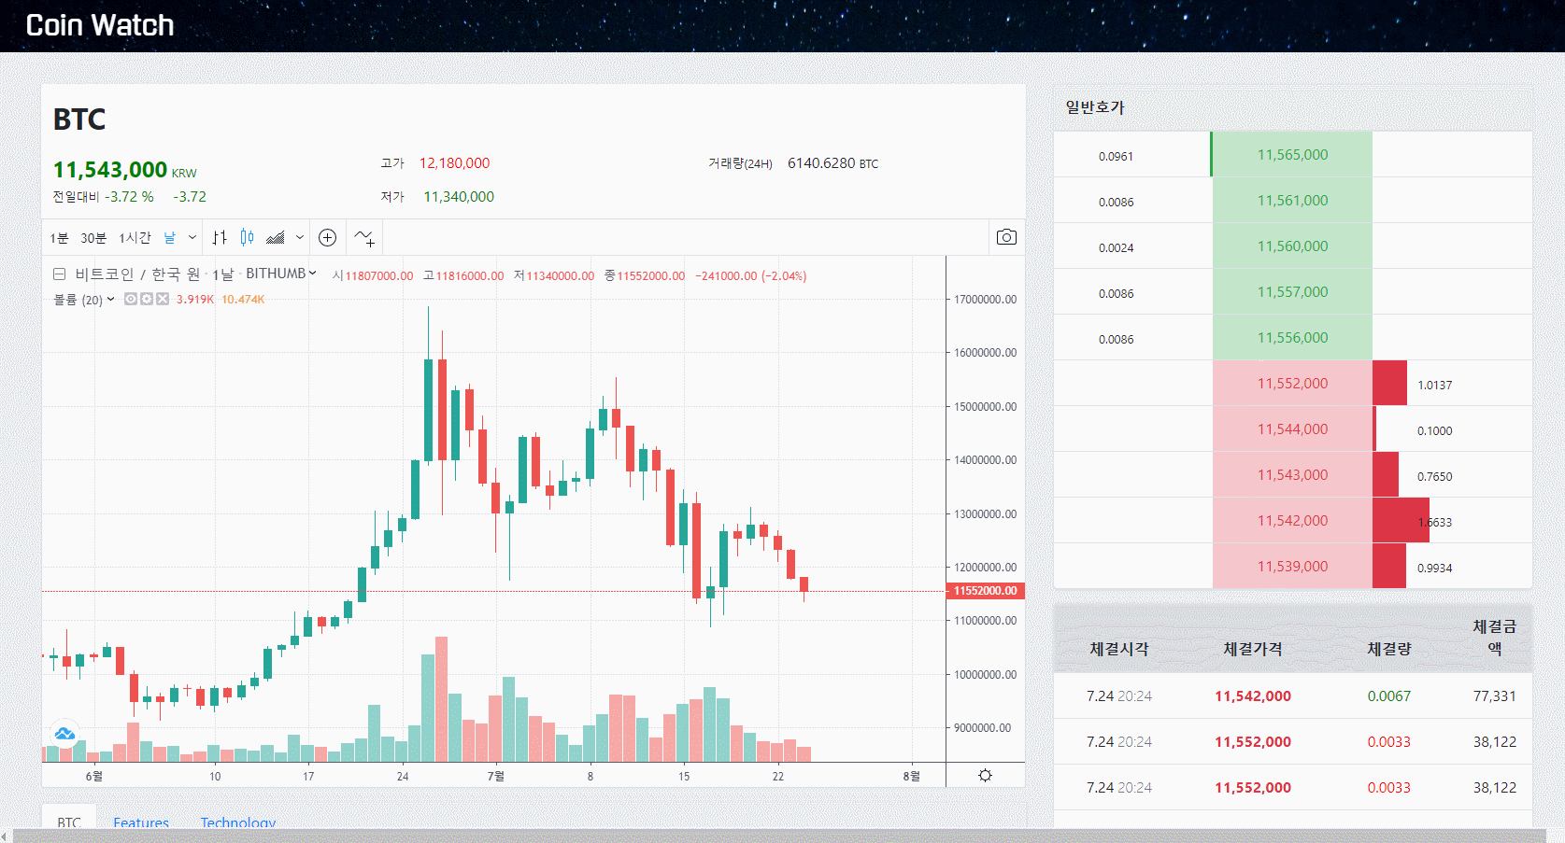
Task: Click the TradingView logo watermark on the chart
Action: 63,733
